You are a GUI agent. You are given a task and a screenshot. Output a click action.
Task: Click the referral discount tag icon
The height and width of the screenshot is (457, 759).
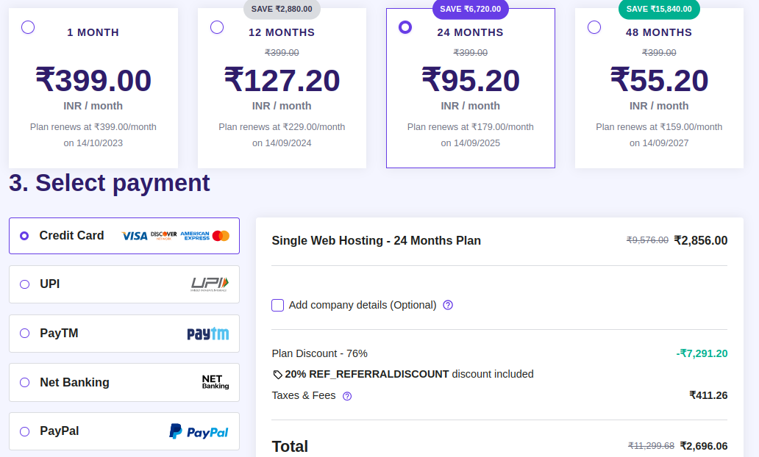coord(277,375)
